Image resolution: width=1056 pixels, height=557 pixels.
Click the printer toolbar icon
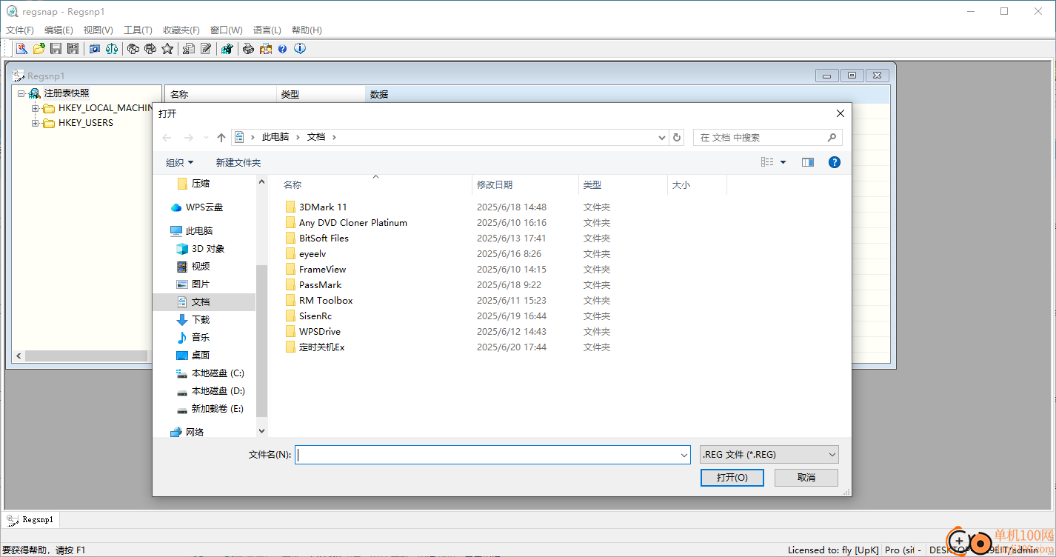click(248, 49)
